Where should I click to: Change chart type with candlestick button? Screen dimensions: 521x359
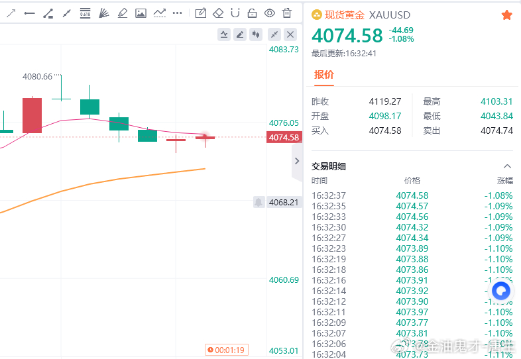[x=256, y=34]
